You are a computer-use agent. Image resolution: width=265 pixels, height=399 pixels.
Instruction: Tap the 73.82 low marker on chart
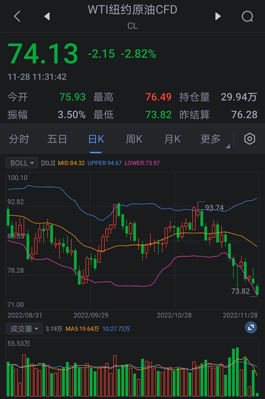pyautogui.click(x=240, y=291)
